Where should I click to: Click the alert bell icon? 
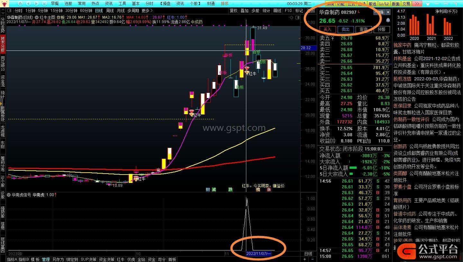point(388,20)
